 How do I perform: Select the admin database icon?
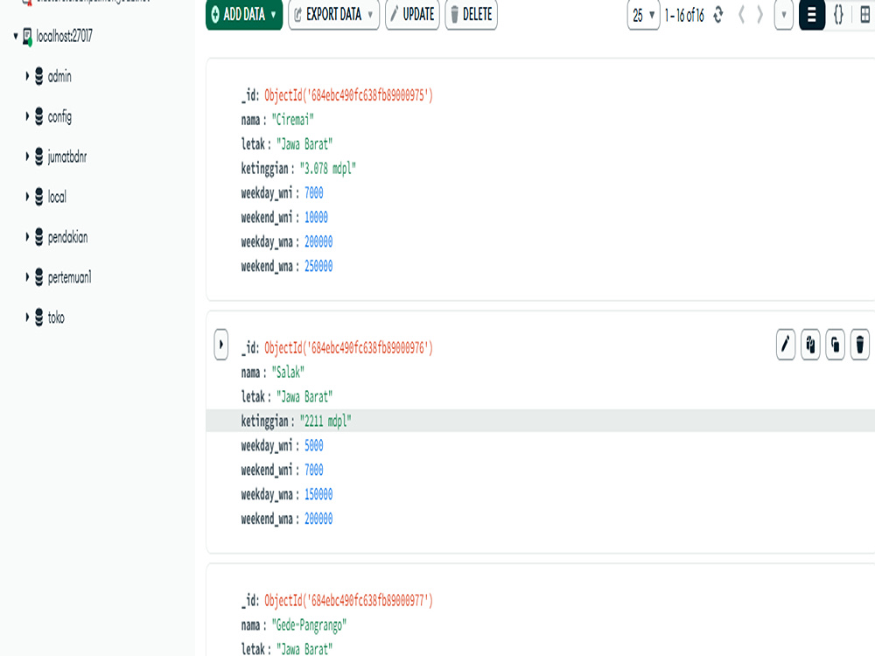pyautogui.click(x=39, y=76)
